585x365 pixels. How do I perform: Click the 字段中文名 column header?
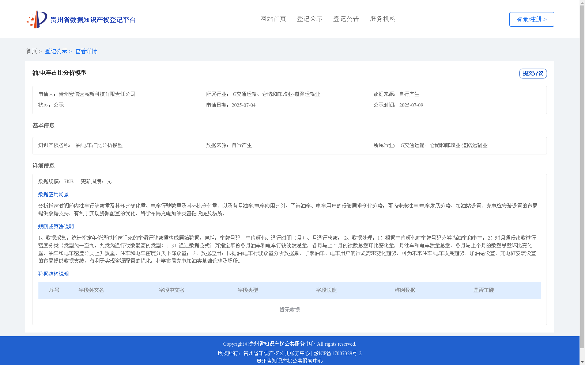pyautogui.click(x=172, y=290)
